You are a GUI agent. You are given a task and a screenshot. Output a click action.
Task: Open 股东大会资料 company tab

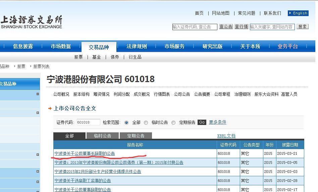tap(266, 94)
